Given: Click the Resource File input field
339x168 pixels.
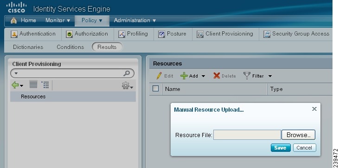Looking at the screenshot, I should pos(247,135).
